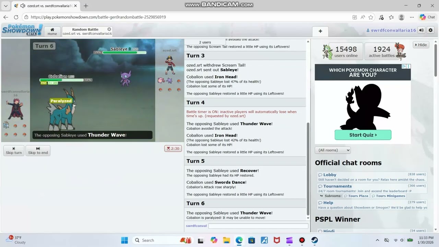Open a new browser tab
Screen dimensions: 439x247
(86, 6)
